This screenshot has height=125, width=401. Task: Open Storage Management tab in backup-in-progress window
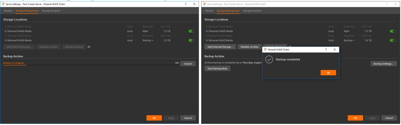click(27, 11)
